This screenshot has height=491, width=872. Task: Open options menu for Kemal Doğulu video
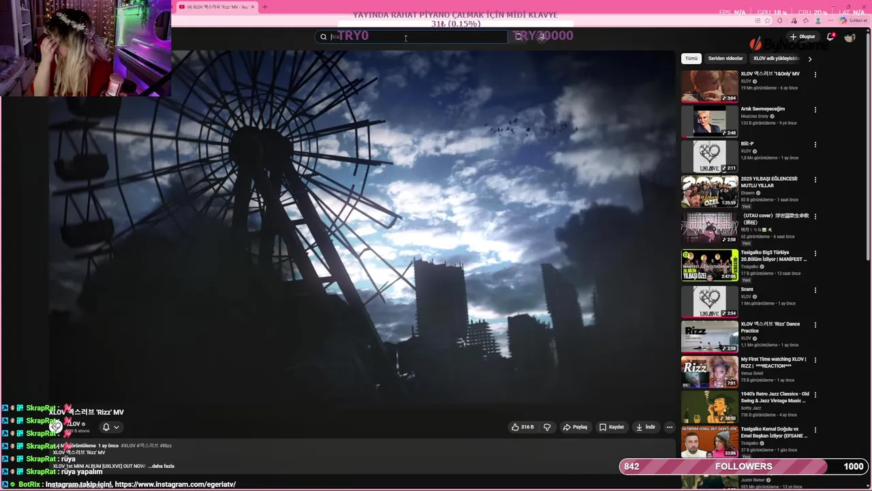pos(815,430)
